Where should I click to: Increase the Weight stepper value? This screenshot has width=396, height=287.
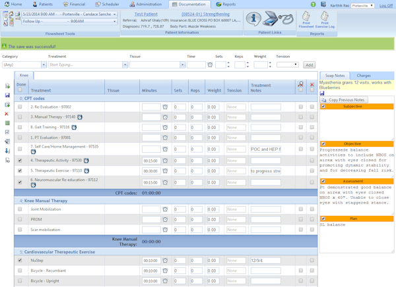click(270, 63)
